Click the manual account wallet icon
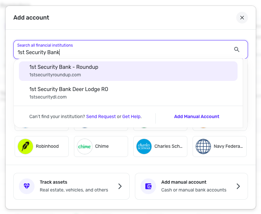 click(148, 186)
